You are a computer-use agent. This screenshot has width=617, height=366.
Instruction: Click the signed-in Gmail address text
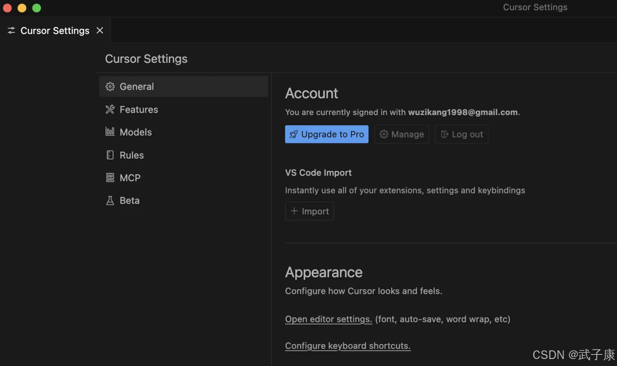click(x=463, y=112)
